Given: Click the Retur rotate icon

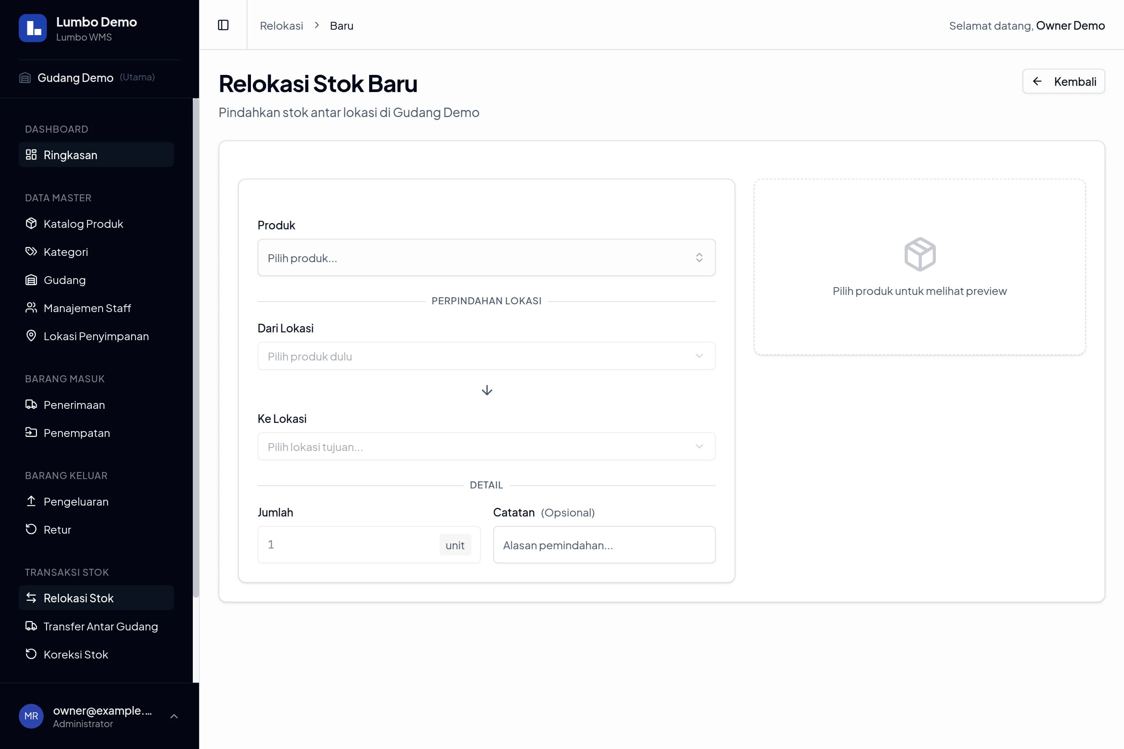Looking at the screenshot, I should [31, 529].
